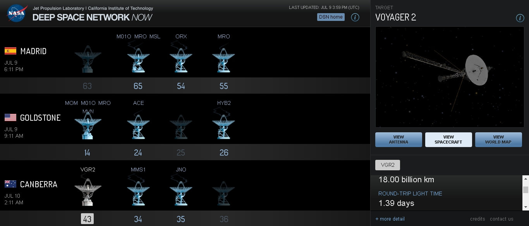Select Goldstone inactive antenna dish 25
Viewport: 529px width, 226px height.
(181, 126)
